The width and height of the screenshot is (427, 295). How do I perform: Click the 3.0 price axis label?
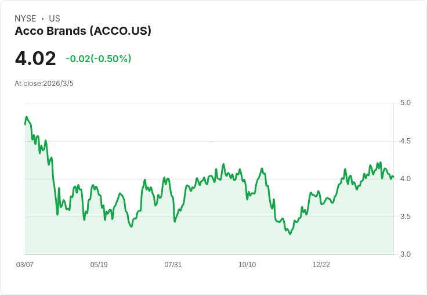(405, 254)
